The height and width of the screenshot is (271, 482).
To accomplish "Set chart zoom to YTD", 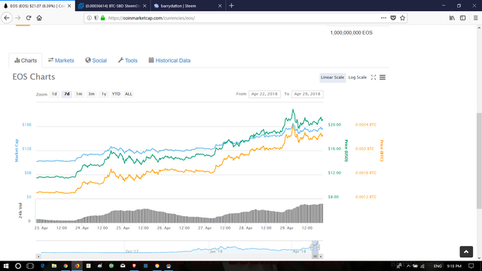I will [x=116, y=94].
